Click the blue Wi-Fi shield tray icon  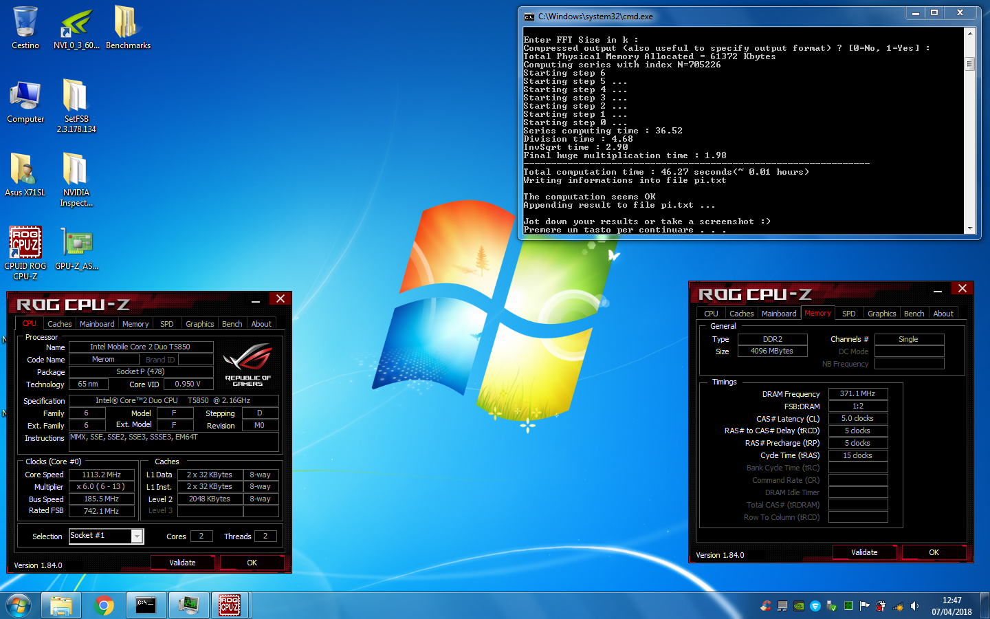click(815, 606)
